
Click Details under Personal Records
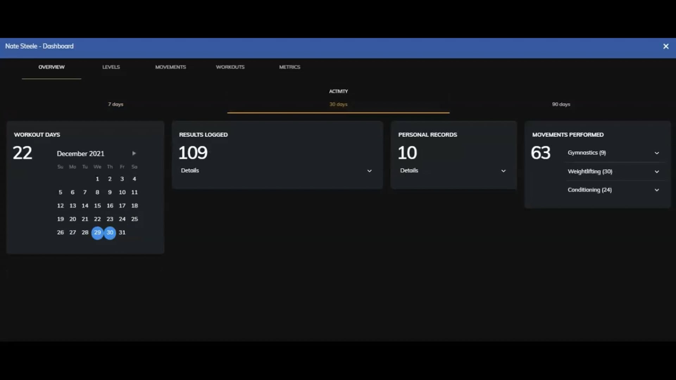(x=409, y=170)
